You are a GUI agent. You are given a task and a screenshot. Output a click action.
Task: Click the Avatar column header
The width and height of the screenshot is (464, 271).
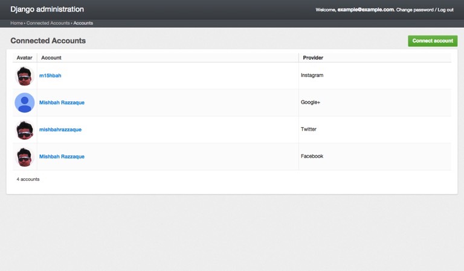(x=24, y=58)
